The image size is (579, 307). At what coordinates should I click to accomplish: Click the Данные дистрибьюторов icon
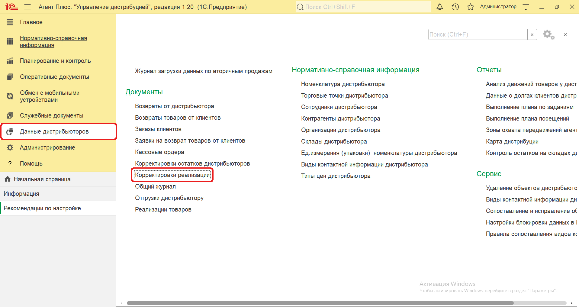click(x=10, y=131)
